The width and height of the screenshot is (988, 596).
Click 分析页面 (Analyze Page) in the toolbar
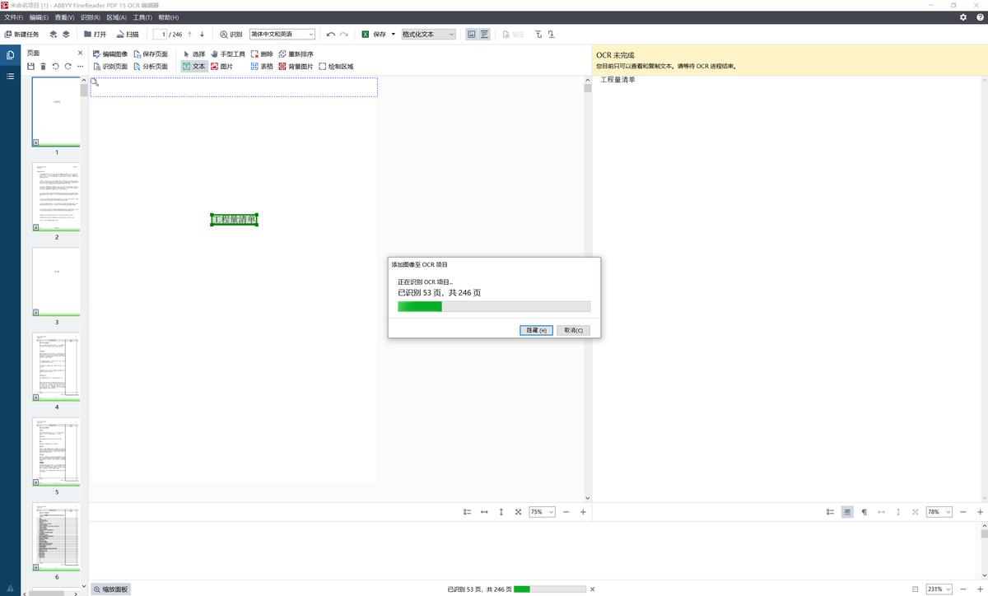(151, 67)
